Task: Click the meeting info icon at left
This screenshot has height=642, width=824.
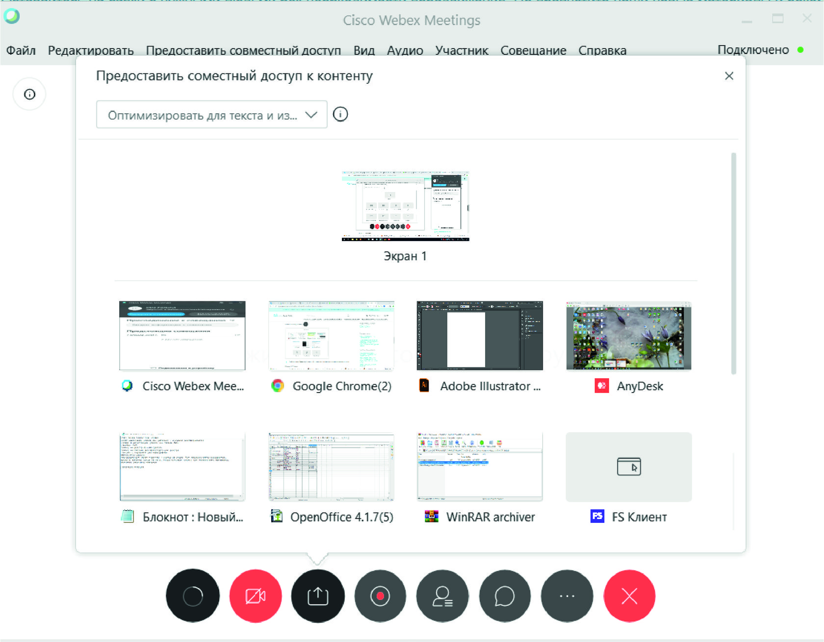Action: click(x=29, y=94)
